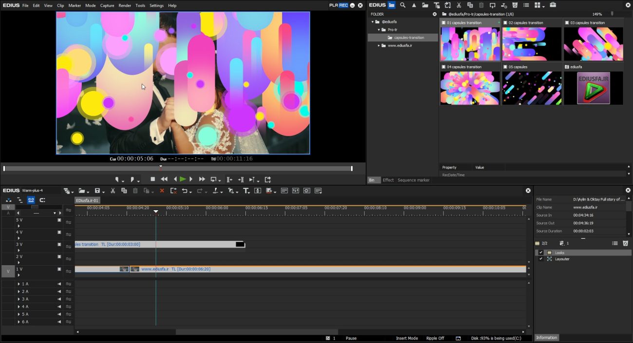Click the Copy icon in Bin toolbar

tap(470, 5)
